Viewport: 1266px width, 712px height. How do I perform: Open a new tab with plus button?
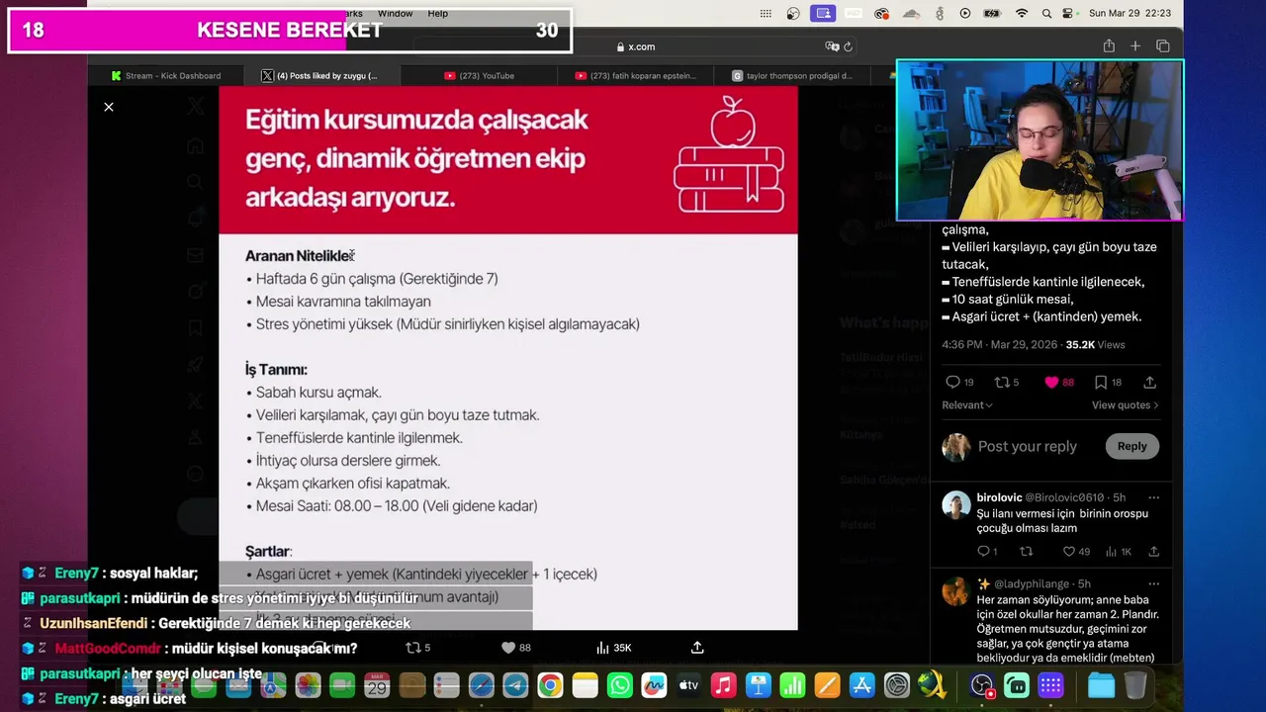1135,46
